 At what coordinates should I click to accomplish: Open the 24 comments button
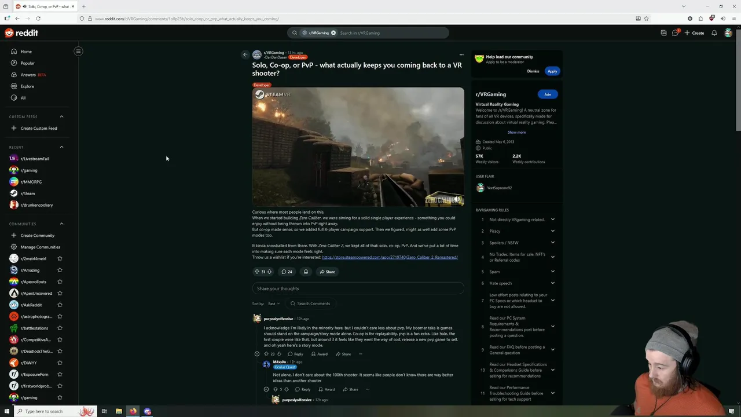287,272
